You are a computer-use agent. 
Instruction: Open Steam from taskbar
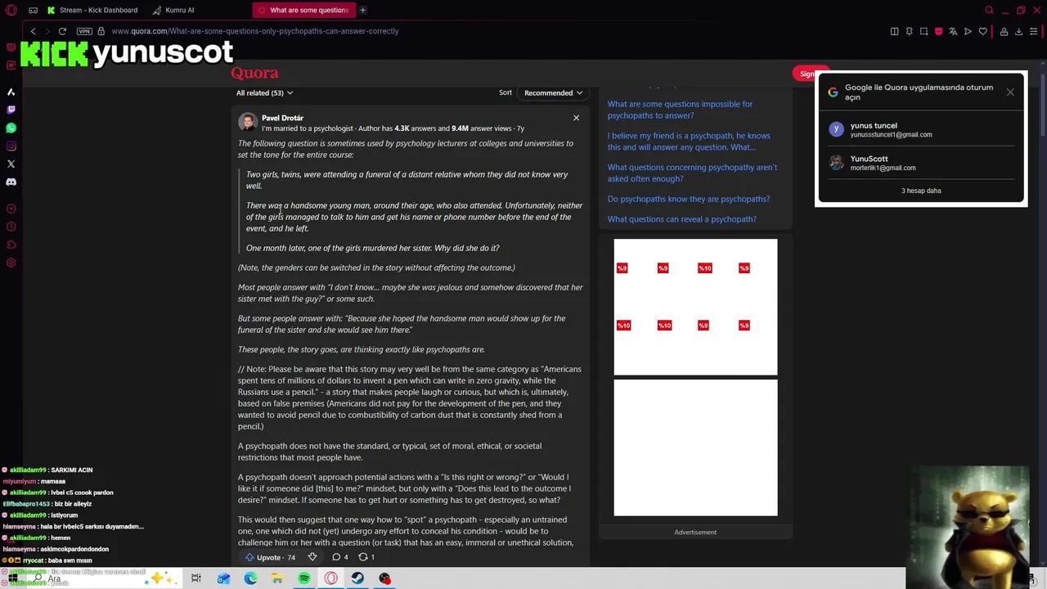click(x=357, y=578)
